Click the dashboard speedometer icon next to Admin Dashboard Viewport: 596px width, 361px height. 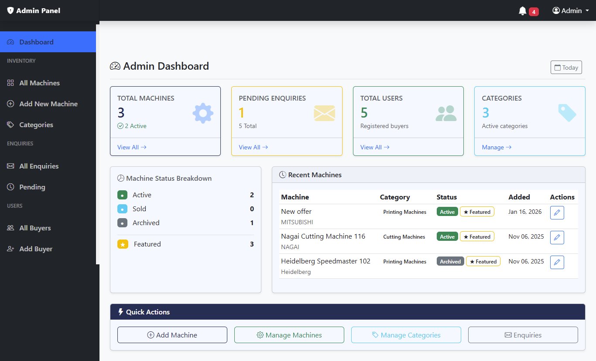click(115, 66)
